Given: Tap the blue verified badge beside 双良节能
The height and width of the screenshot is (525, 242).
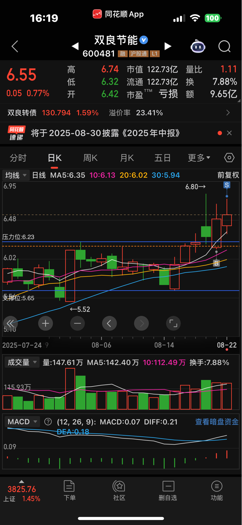Looking at the screenshot, I should 144,40.
